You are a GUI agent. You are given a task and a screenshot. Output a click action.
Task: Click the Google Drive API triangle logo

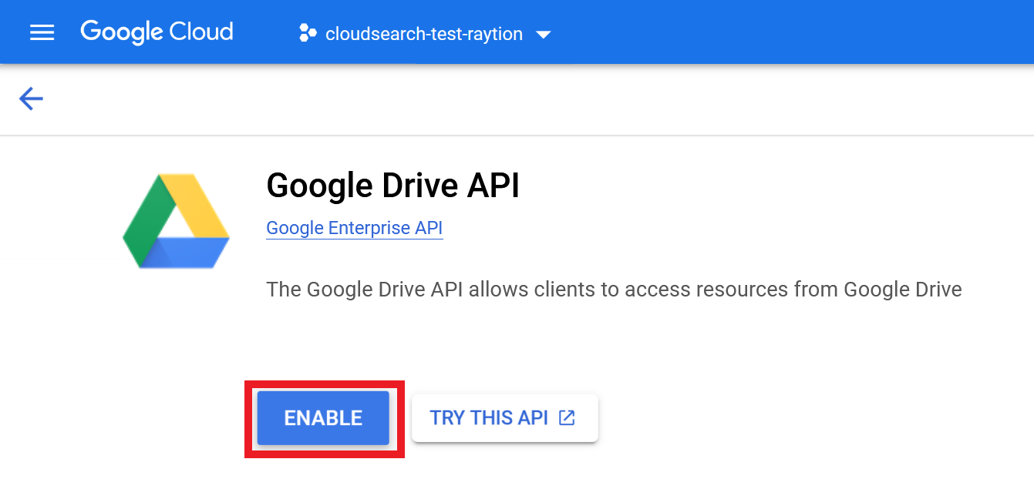pyautogui.click(x=176, y=219)
